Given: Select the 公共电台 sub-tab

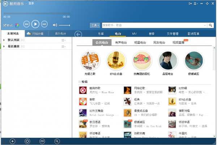Looking at the screenshot, I should pyautogui.click(x=102, y=42).
